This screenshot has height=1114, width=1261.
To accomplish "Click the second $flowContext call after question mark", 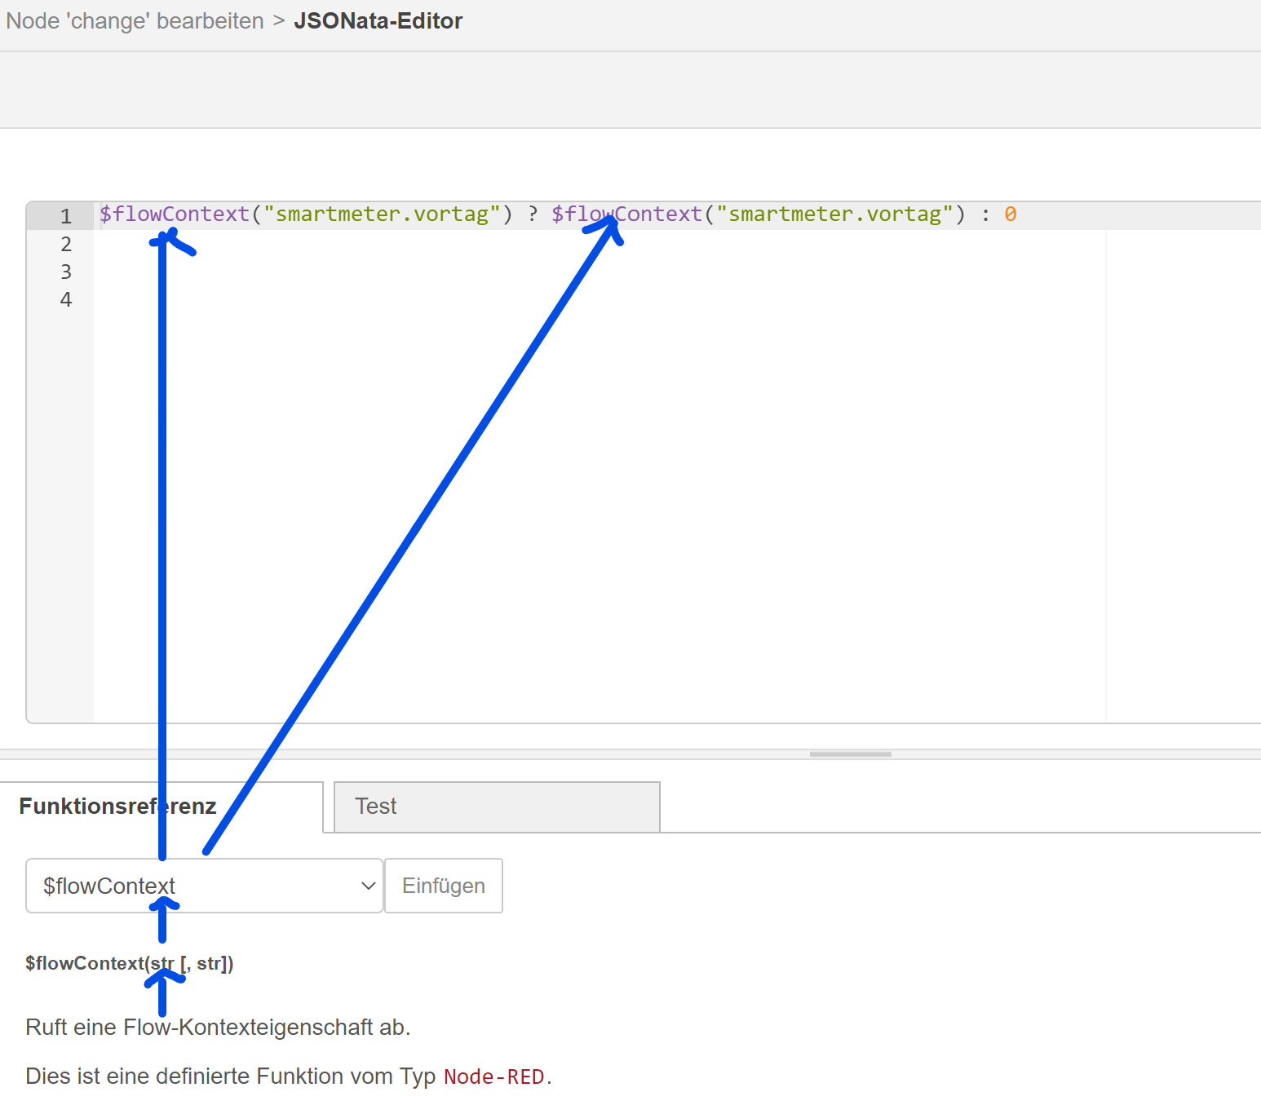I will 626,214.
